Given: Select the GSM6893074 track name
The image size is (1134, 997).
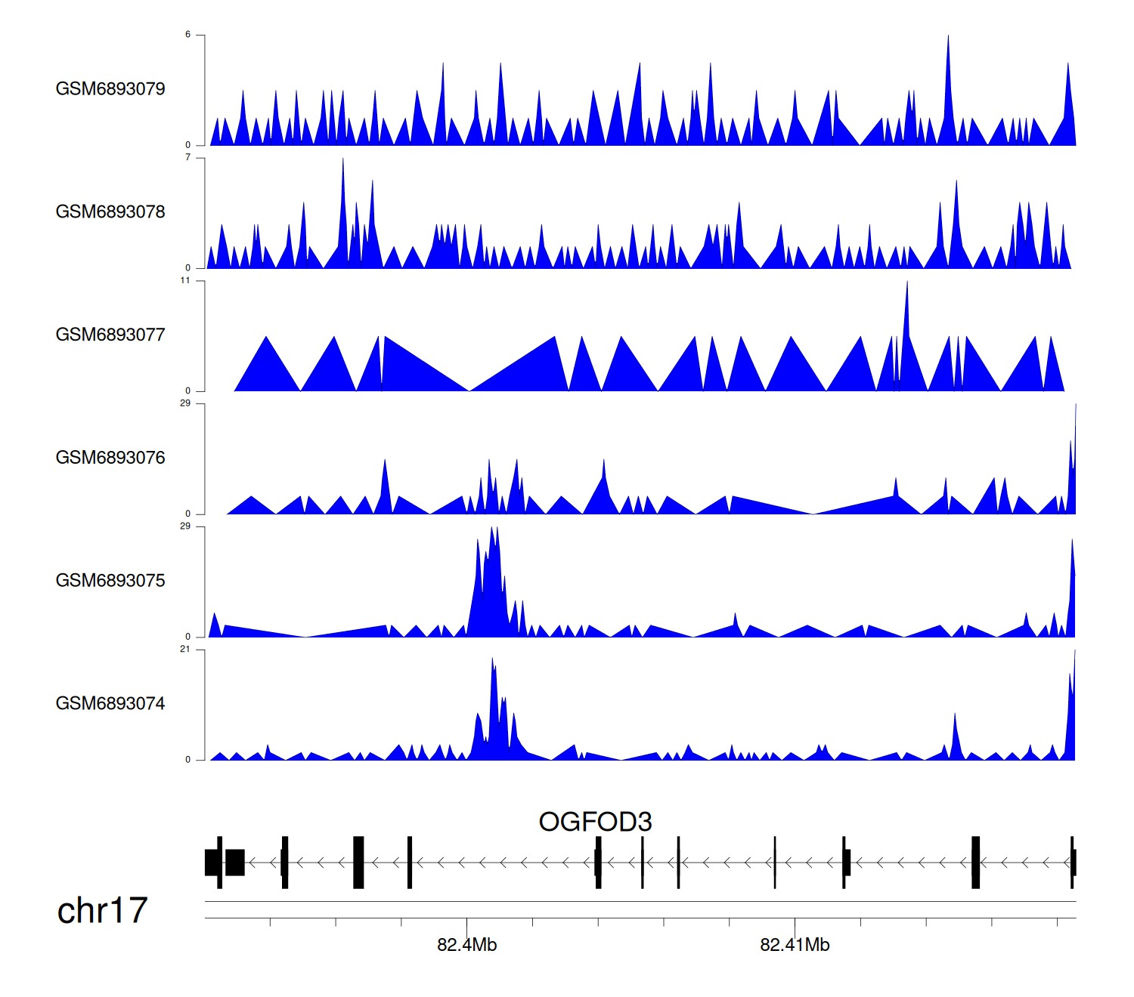Looking at the screenshot, I should 110,704.
